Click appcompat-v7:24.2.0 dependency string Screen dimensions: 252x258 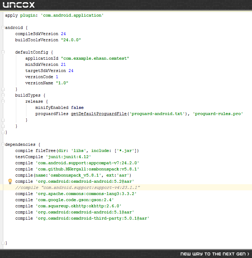click(87, 163)
